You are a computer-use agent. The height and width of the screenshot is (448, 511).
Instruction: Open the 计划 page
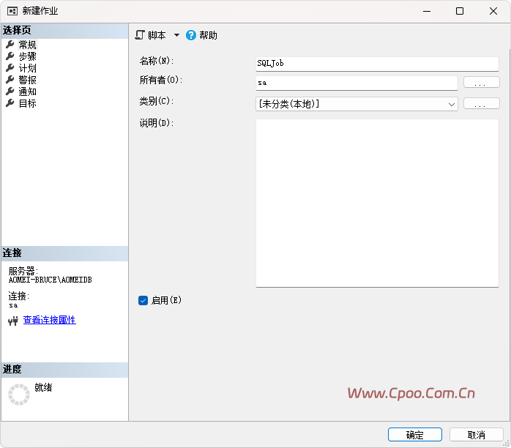click(27, 68)
